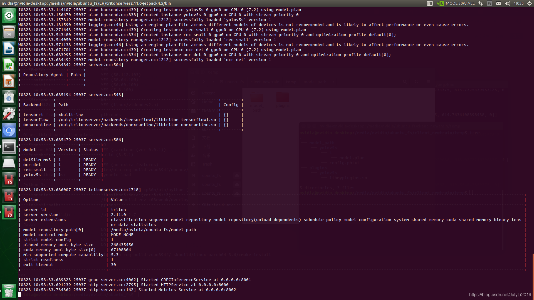The height and width of the screenshot is (300, 534).
Task: Click the 'strict_model_config' option
Action: 47,240
